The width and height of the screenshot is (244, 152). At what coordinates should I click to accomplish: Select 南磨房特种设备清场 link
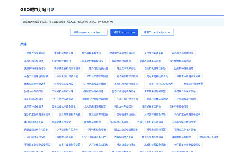tap(157, 76)
